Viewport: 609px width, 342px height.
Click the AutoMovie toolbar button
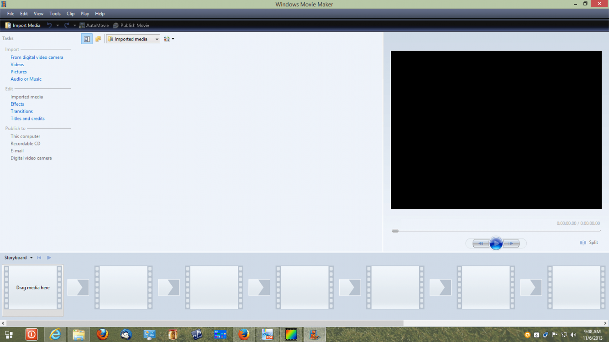[94, 26]
